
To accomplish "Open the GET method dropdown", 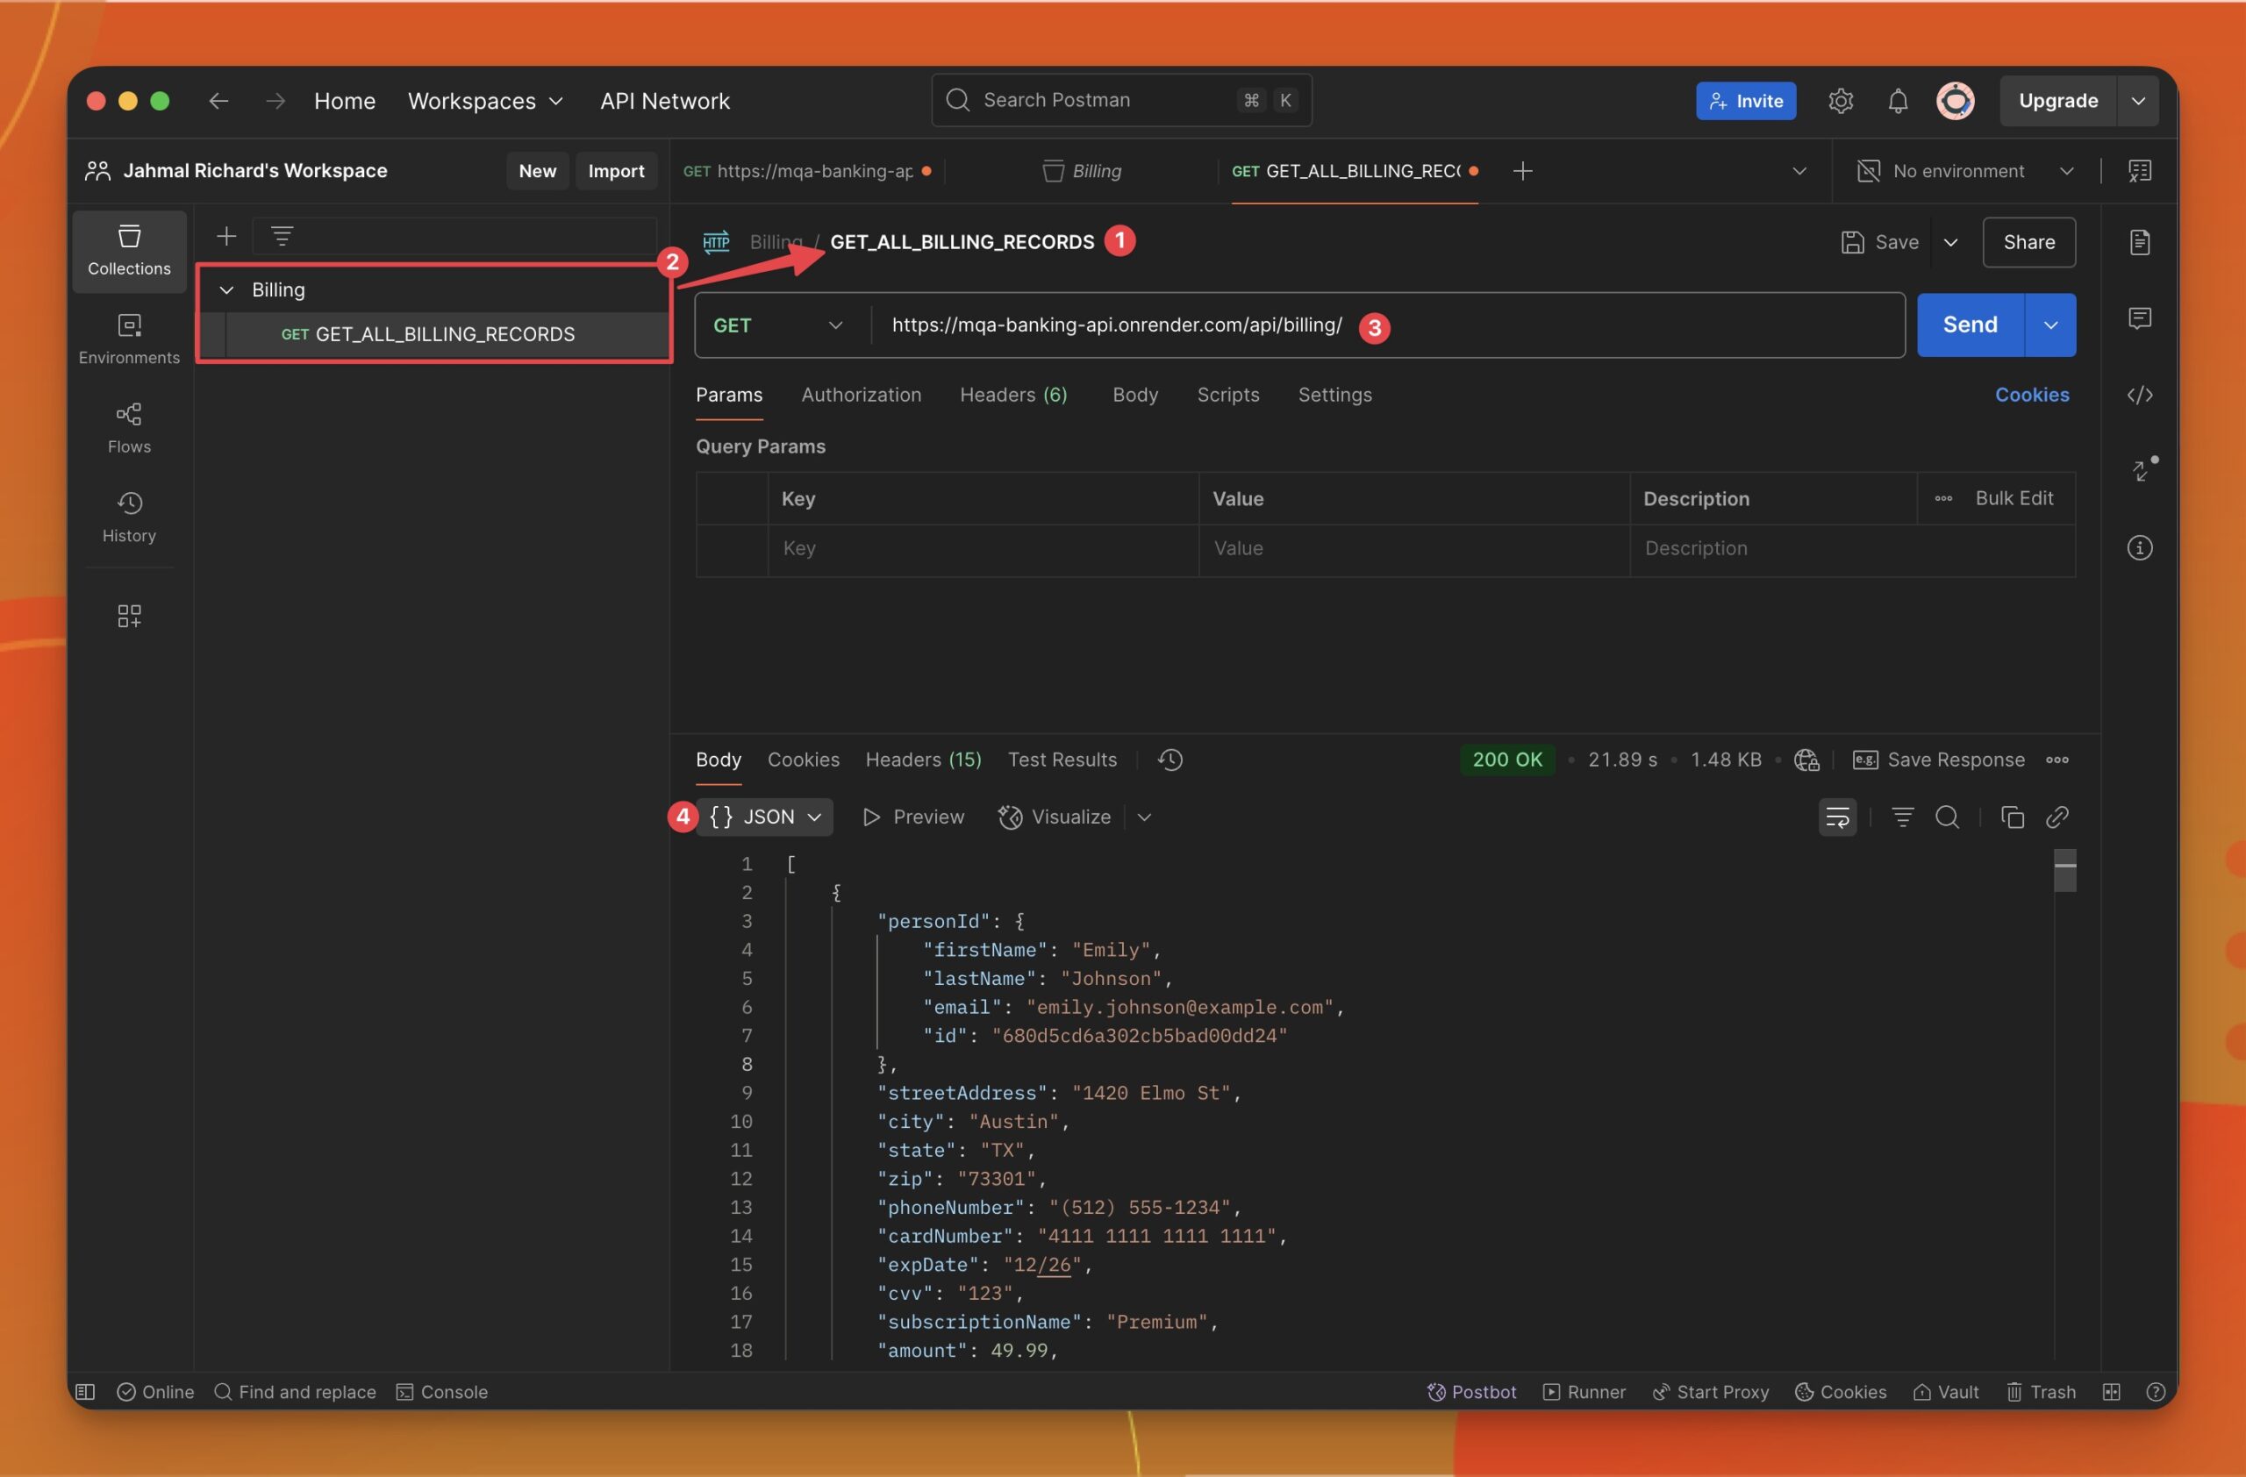I will [x=779, y=325].
